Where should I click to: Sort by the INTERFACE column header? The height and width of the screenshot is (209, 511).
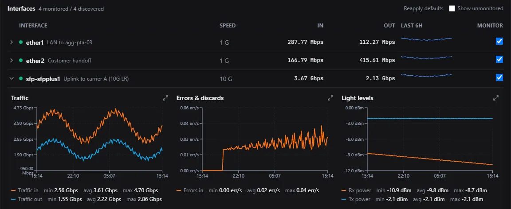pos(33,25)
